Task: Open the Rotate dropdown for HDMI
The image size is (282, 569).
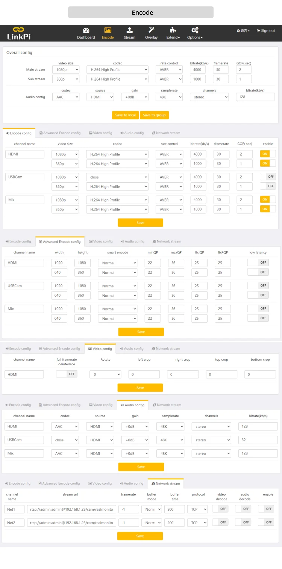Action: point(105,375)
